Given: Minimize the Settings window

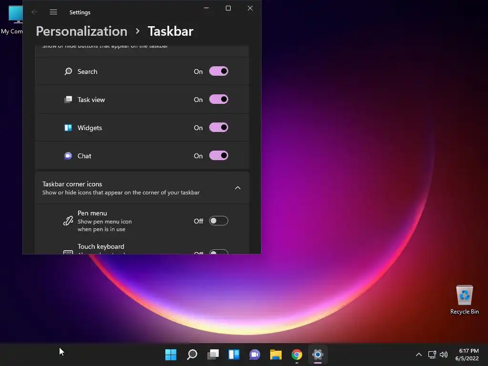Looking at the screenshot, I should tap(206, 8).
